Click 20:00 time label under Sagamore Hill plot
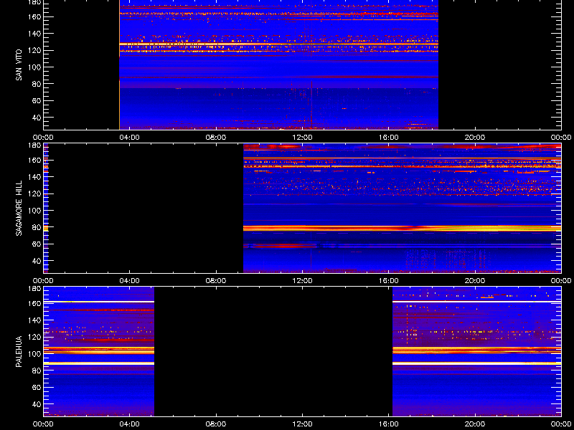The image size is (574, 430). pos(475,281)
